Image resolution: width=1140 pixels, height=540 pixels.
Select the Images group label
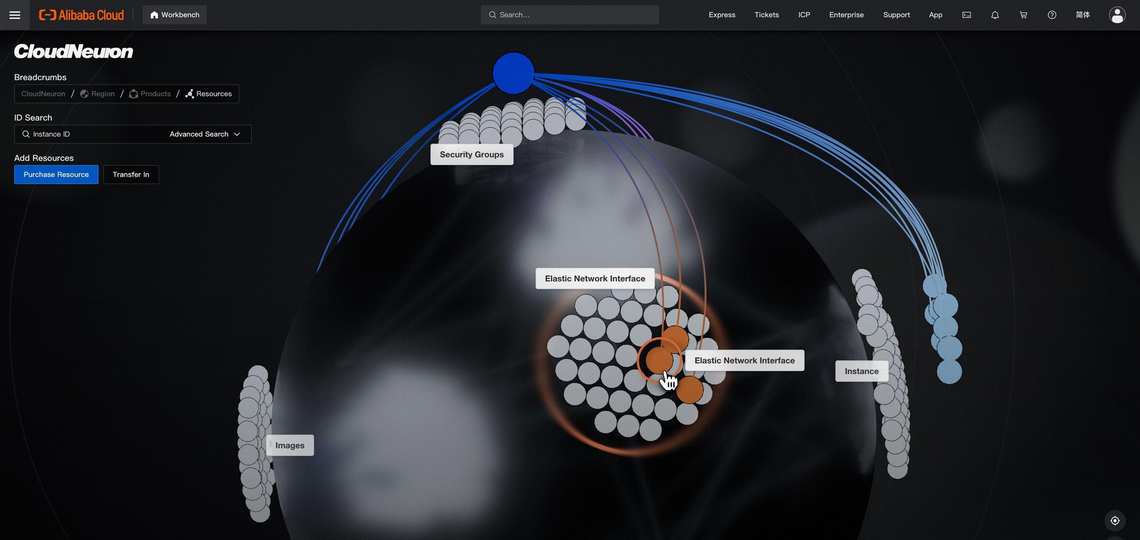click(290, 445)
